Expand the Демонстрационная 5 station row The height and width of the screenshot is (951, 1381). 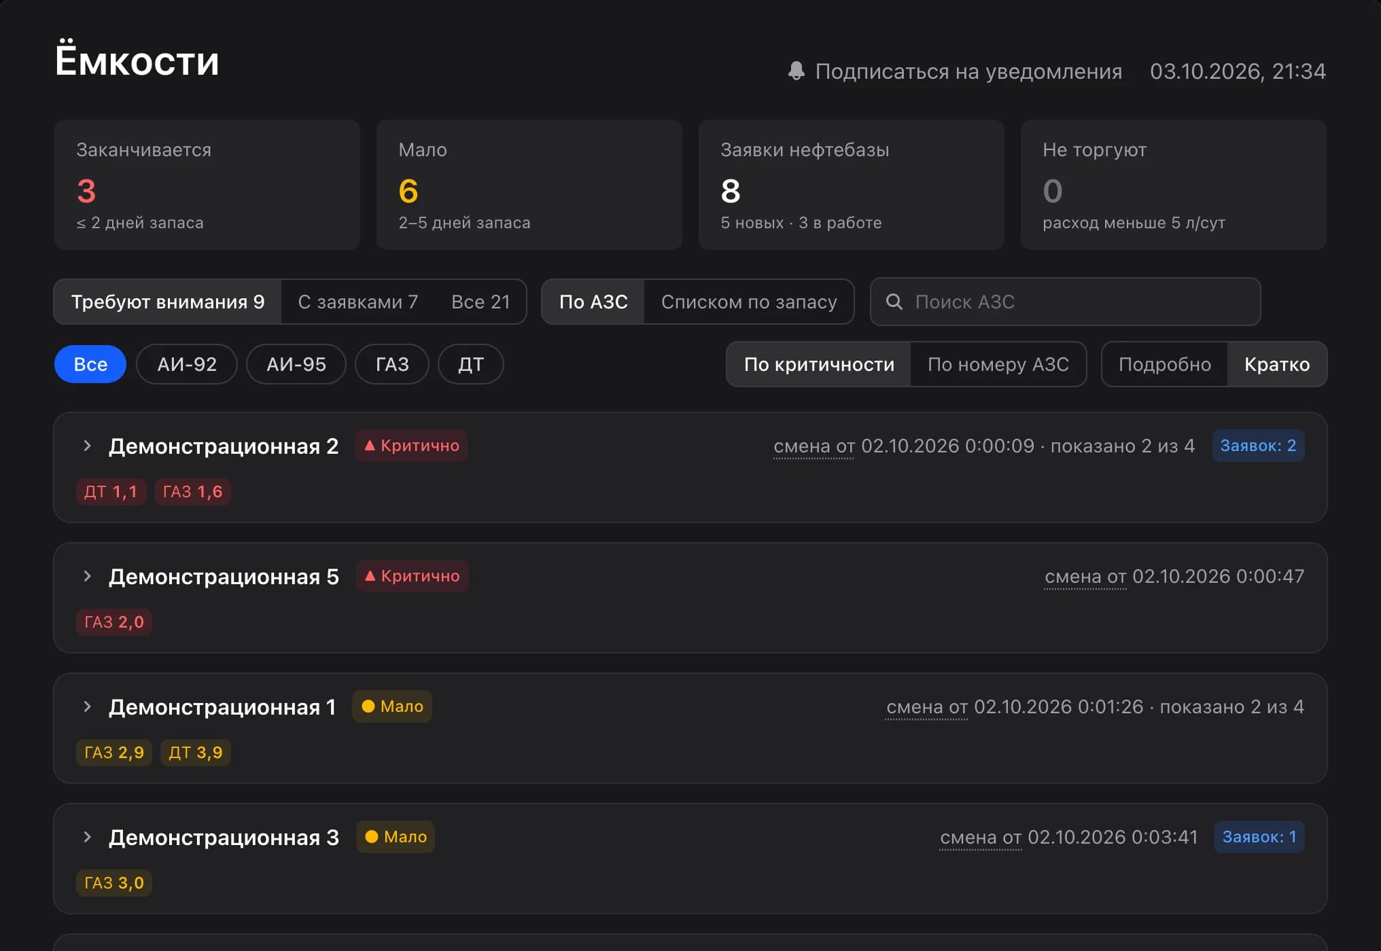click(x=87, y=576)
